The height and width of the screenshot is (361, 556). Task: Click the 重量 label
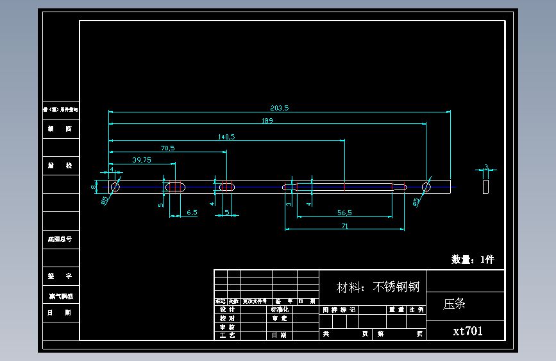click(396, 310)
